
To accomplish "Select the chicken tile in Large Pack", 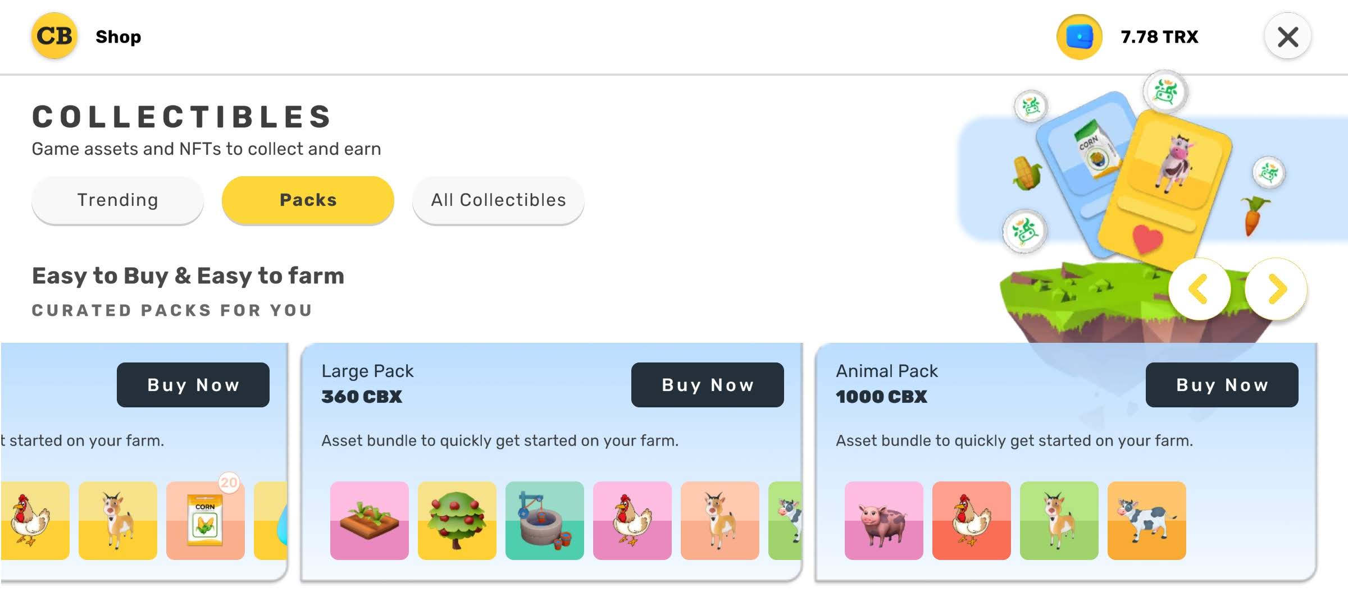I will click(632, 521).
